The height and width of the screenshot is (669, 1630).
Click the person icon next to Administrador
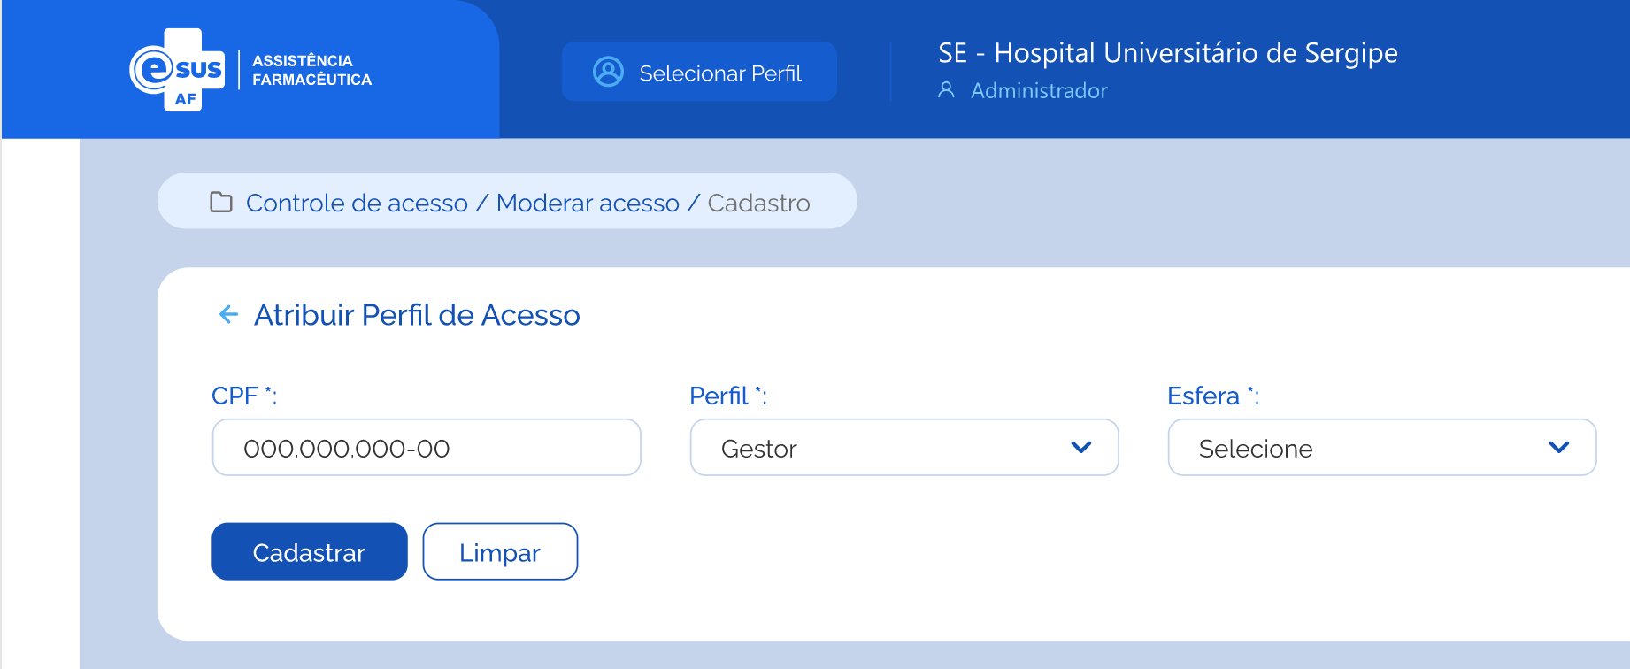[946, 90]
